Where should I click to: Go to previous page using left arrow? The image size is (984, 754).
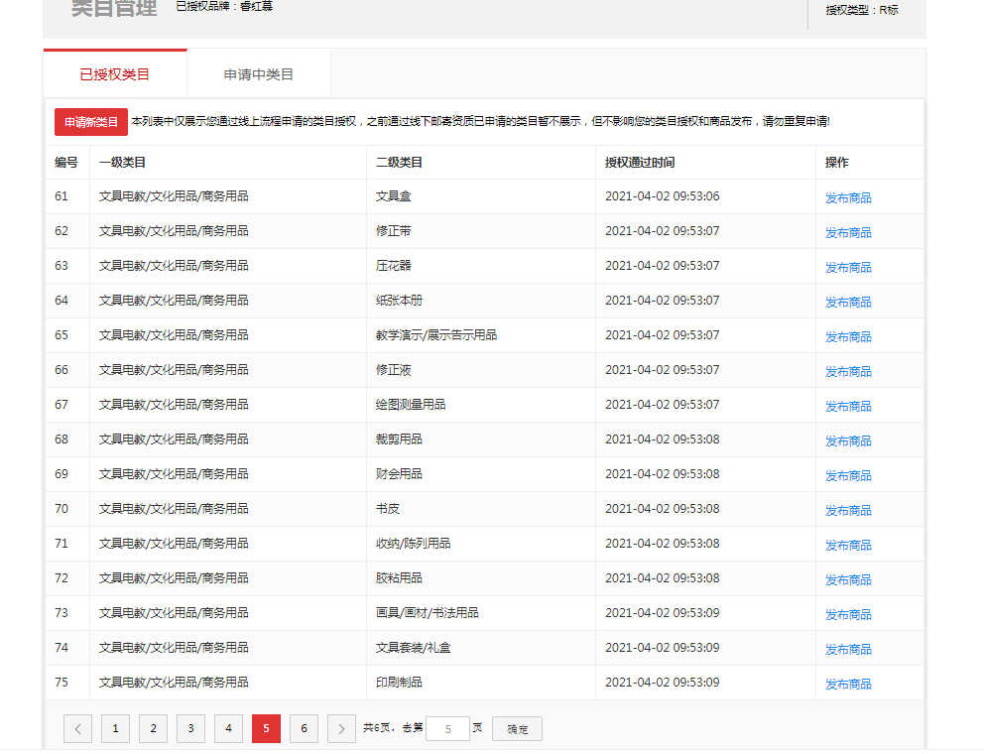77,729
